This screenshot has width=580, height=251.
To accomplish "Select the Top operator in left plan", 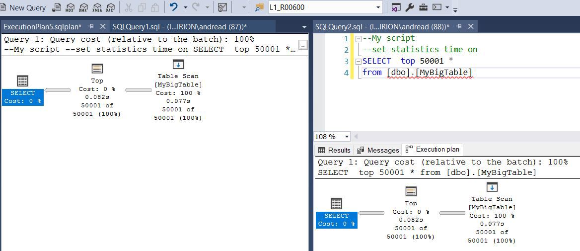I will coord(97,90).
